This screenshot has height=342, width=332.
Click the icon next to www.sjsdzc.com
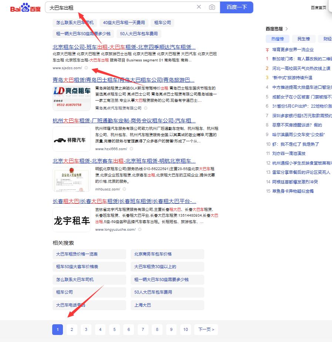[x=86, y=68]
